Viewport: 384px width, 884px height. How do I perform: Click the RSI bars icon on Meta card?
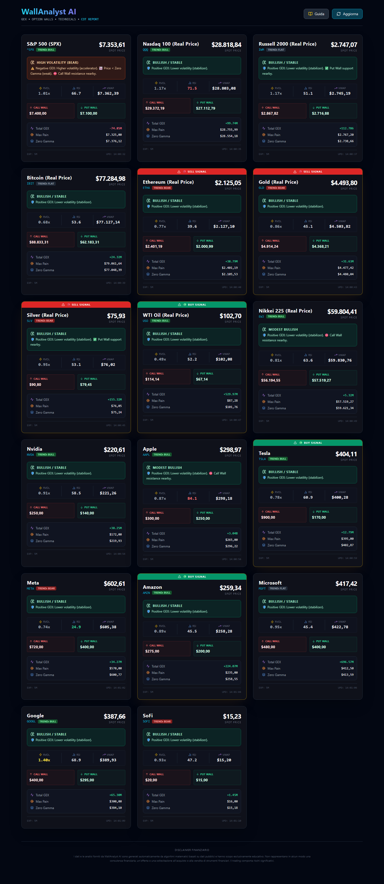coord(74,622)
